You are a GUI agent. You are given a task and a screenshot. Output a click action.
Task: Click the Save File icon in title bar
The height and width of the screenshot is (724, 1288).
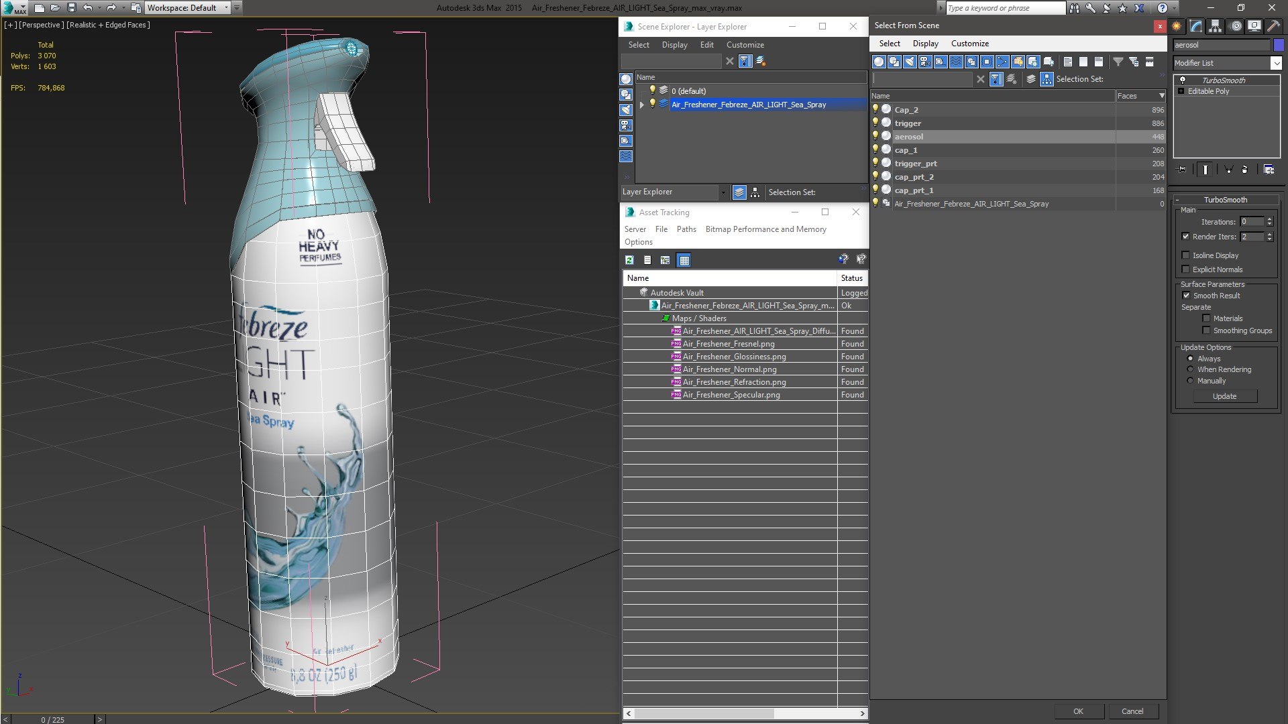click(72, 8)
